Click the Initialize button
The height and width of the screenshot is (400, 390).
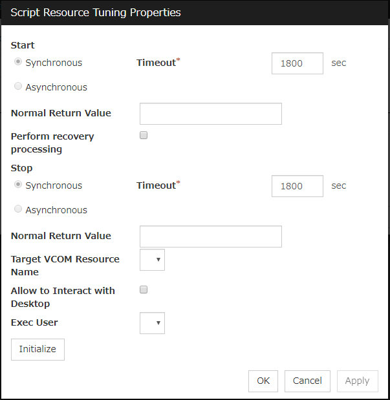click(38, 350)
